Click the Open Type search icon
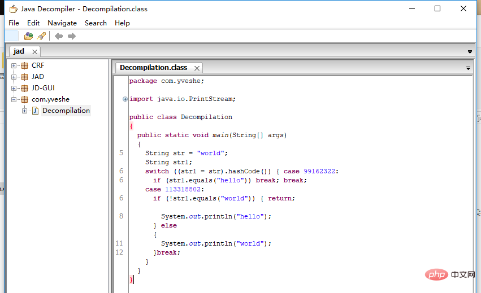 pyautogui.click(x=41, y=36)
